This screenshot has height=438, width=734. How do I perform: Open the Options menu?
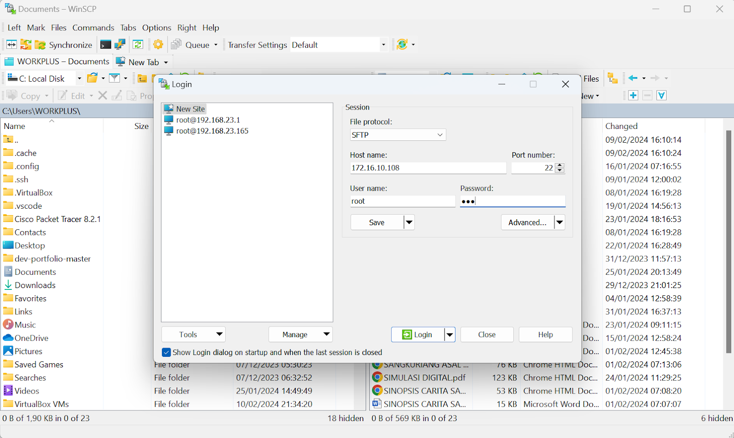tap(156, 28)
